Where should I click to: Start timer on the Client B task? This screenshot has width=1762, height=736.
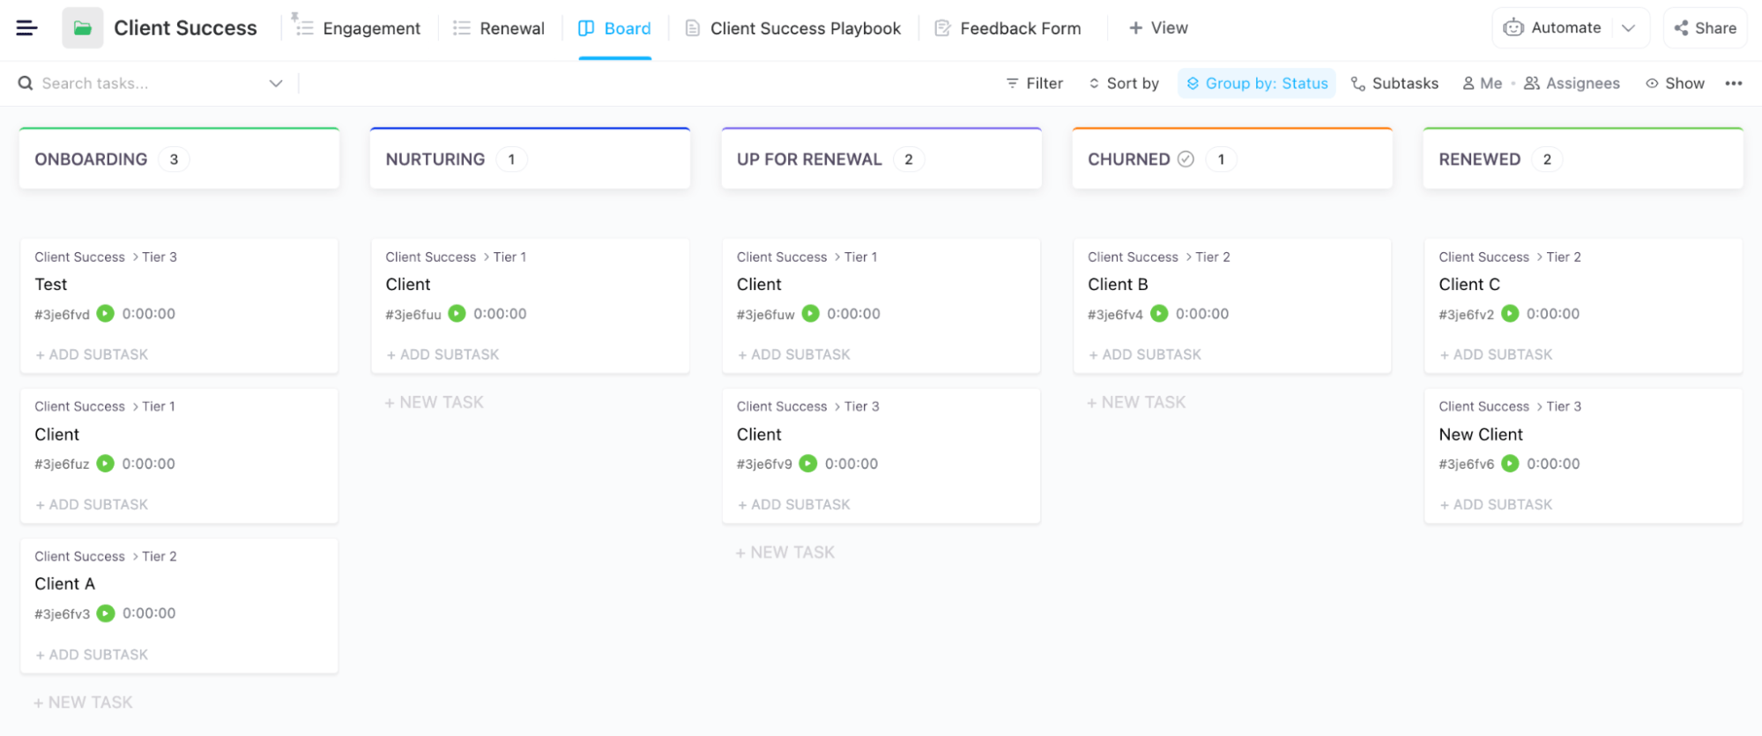coord(1159,314)
